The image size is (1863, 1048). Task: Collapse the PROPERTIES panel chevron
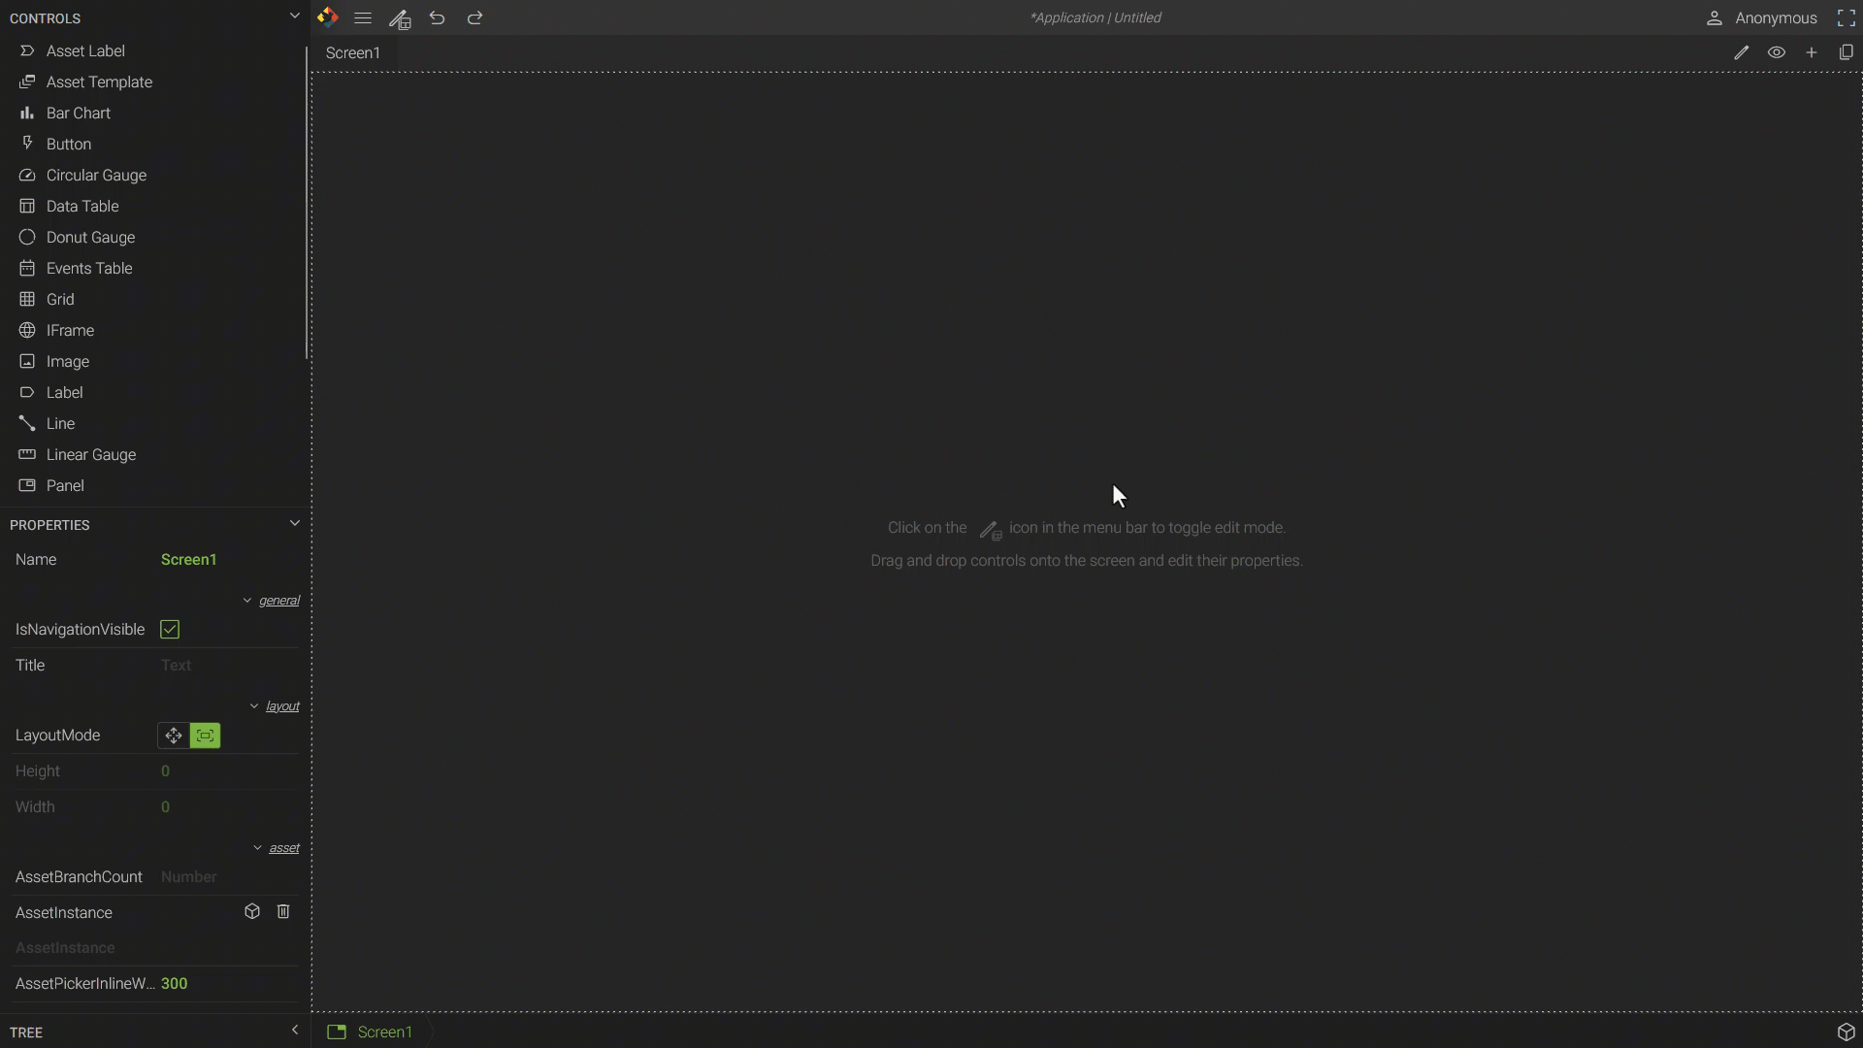[295, 524]
